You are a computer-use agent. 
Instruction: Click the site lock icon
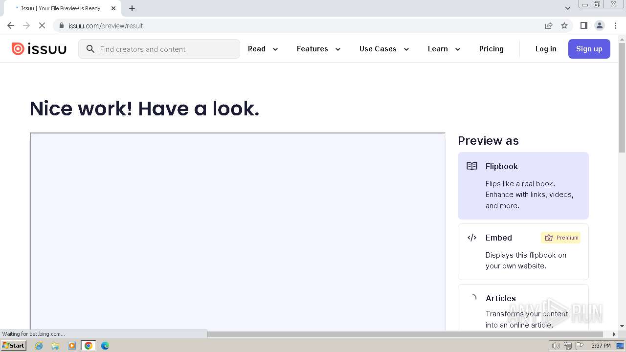coord(62,25)
